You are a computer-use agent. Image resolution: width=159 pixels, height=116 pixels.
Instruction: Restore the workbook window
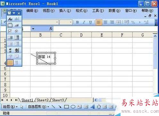coord(150,16)
